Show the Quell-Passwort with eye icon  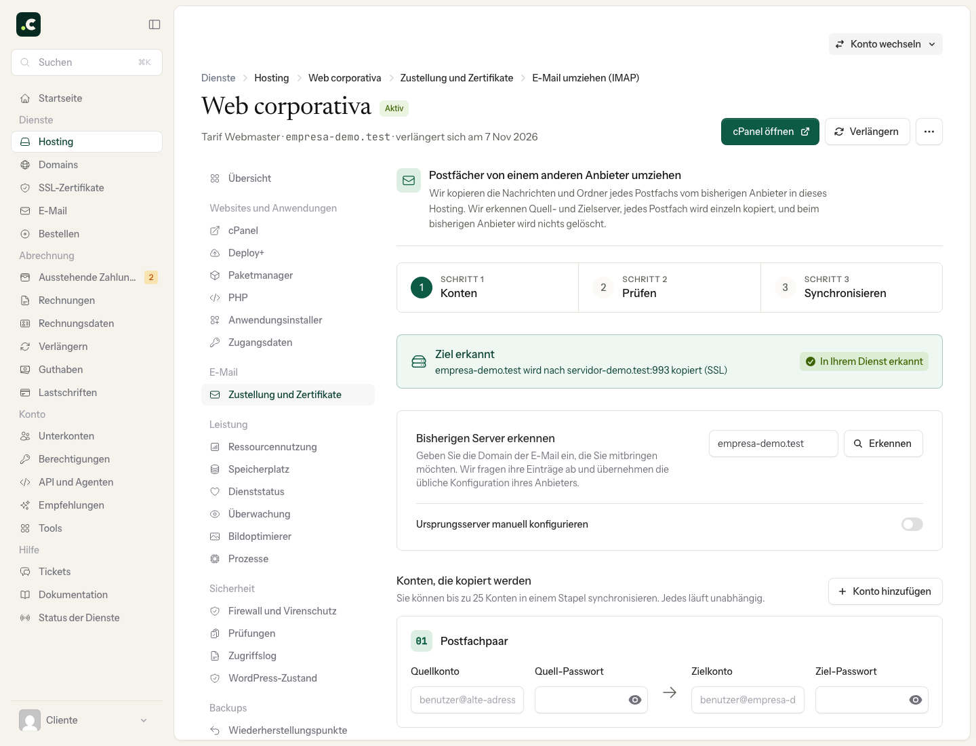[635, 700]
